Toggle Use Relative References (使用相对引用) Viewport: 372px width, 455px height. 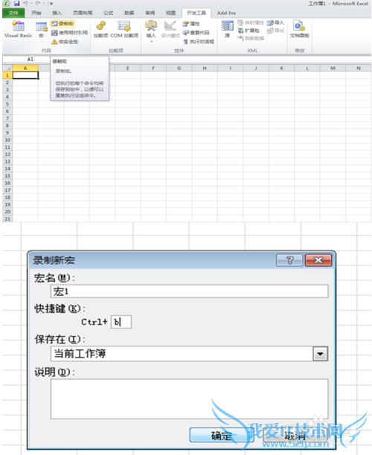click(69, 33)
